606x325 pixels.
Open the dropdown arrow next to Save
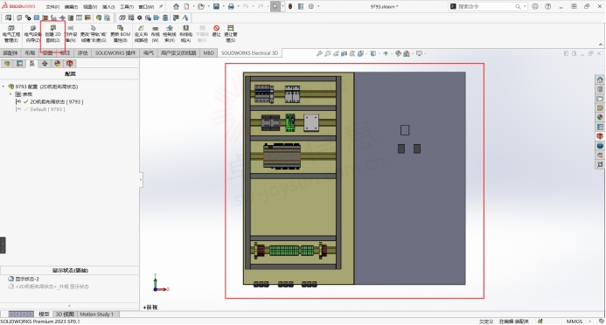click(223, 6)
